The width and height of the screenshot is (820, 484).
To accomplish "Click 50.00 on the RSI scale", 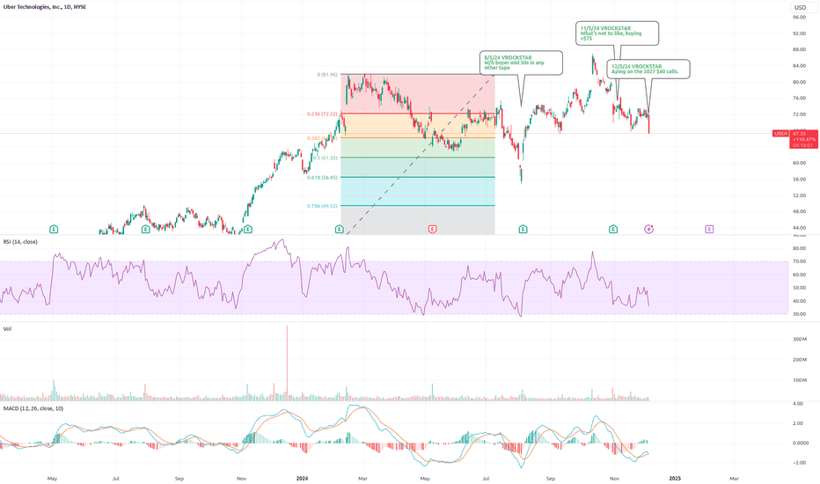I will 799,288.
